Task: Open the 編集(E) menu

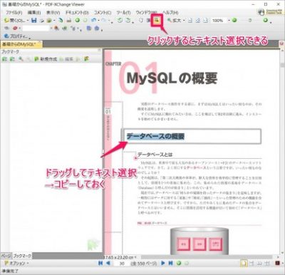Action: click(34, 12)
